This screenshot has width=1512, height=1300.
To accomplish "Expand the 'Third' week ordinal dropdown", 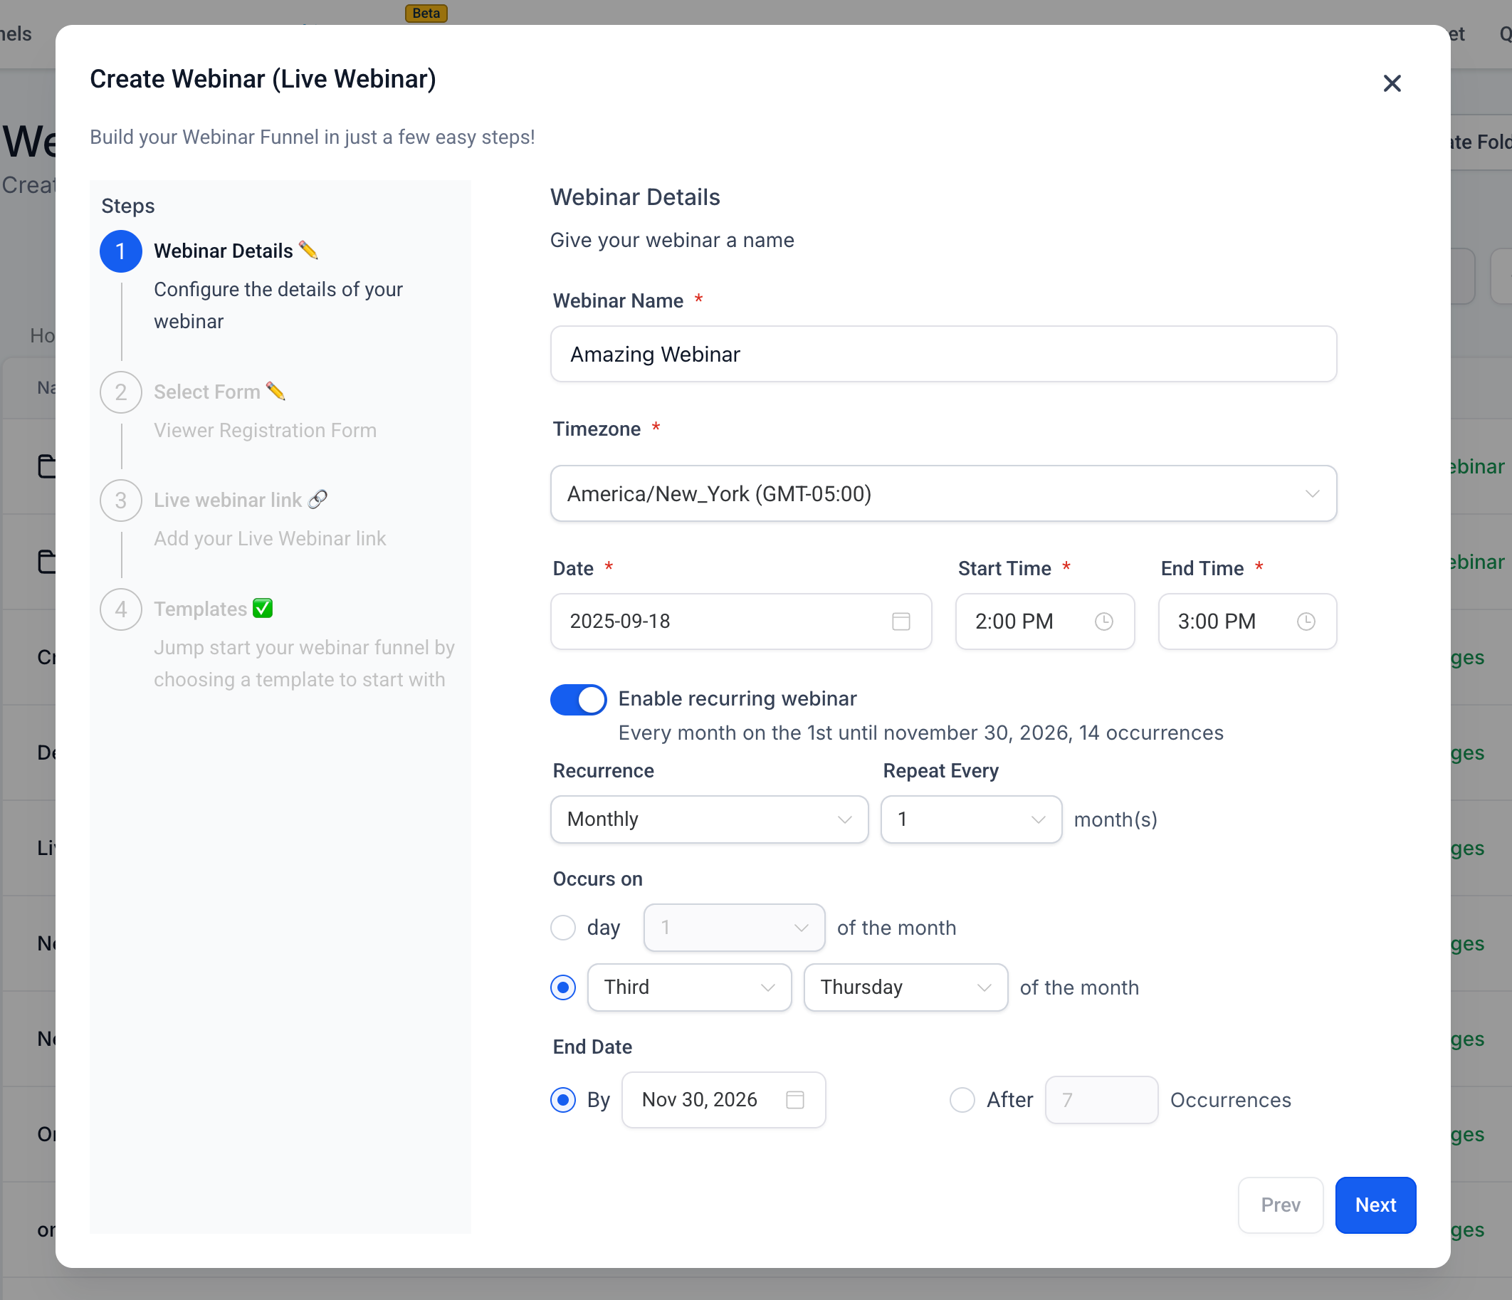I will tap(689, 987).
